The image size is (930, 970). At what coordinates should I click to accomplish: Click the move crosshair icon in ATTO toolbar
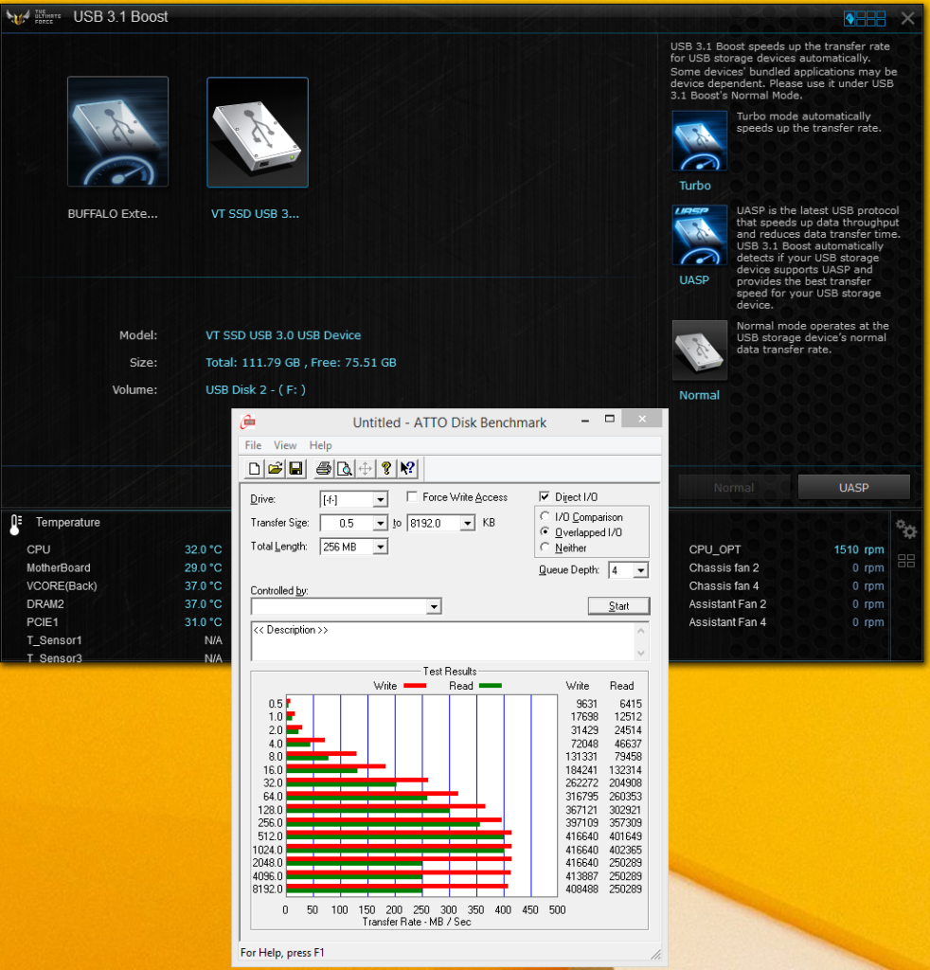coord(366,468)
